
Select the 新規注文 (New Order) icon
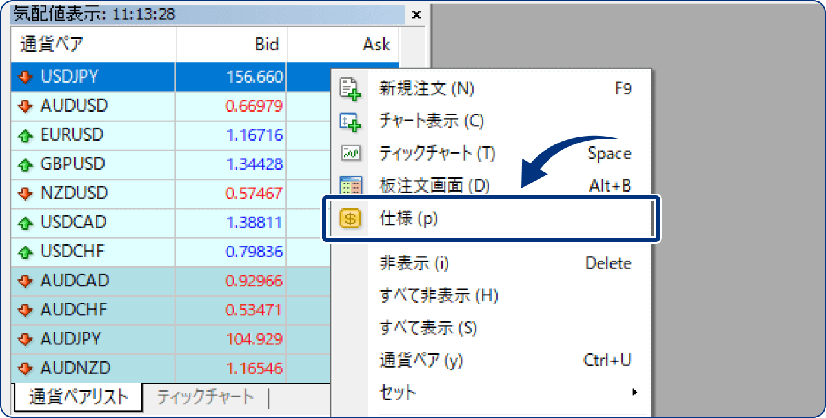click(351, 89)
